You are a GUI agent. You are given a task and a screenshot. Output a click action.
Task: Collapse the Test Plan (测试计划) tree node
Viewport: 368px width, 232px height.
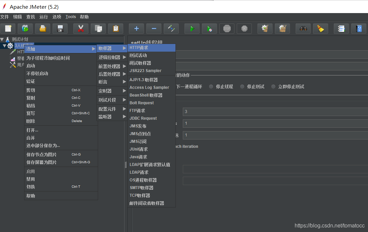click(2, 39)
